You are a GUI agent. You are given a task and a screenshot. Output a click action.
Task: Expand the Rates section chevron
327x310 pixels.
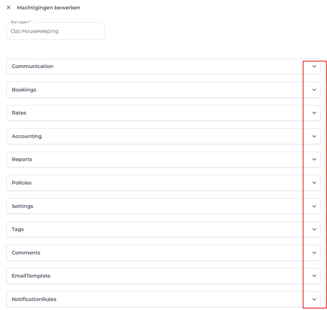pos(314,113)
